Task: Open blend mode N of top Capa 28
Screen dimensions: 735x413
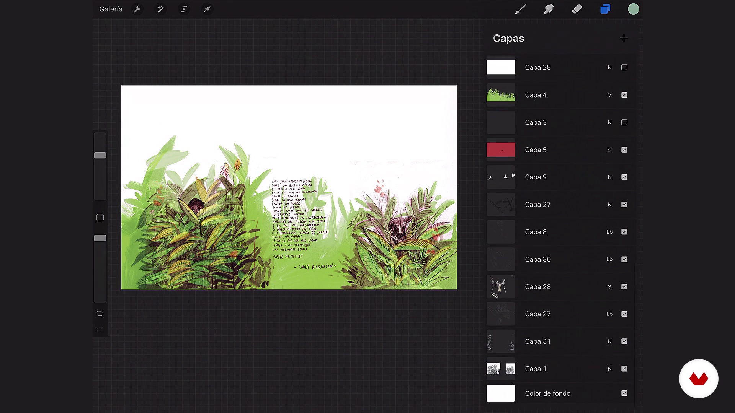Action: (609, 67)
